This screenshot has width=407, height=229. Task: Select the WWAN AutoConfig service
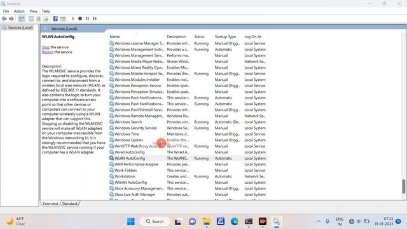click(x=188, y=183)
